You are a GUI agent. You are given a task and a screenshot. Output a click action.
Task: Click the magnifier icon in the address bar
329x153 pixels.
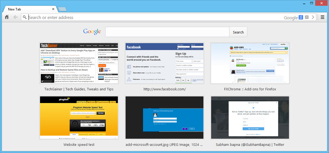coord(25,17)
